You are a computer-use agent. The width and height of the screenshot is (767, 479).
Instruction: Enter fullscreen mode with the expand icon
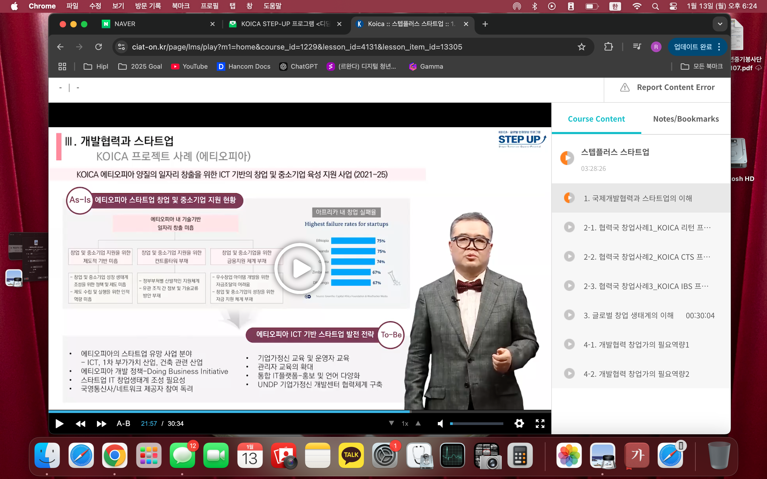click(x=540, y=424)
